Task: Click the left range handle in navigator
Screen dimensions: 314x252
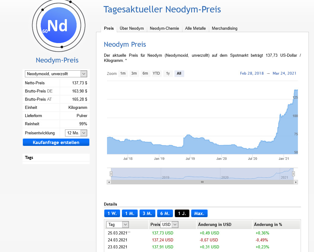Action: coord(111,174)
